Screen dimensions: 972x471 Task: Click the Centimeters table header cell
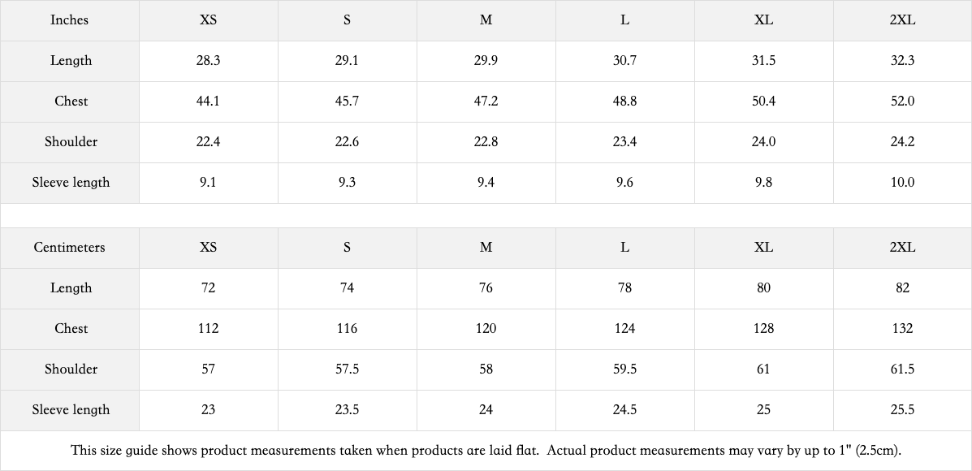70,248
